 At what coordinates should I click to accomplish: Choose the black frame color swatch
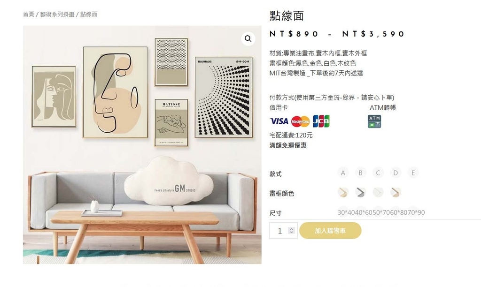click(360, 192)
